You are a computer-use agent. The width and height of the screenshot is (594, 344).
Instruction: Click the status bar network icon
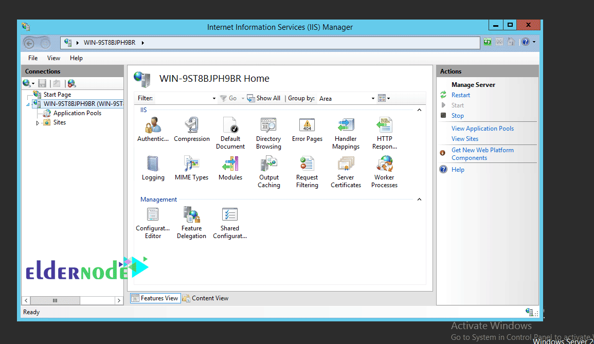pyautogui.click(x=530, y=312)
